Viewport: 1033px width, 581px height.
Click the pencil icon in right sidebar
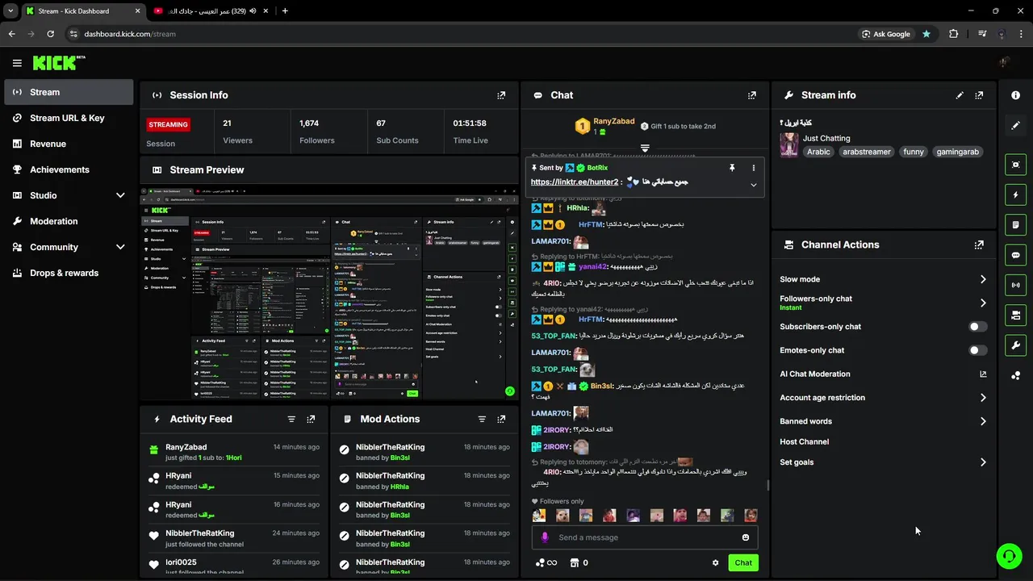1015,125
